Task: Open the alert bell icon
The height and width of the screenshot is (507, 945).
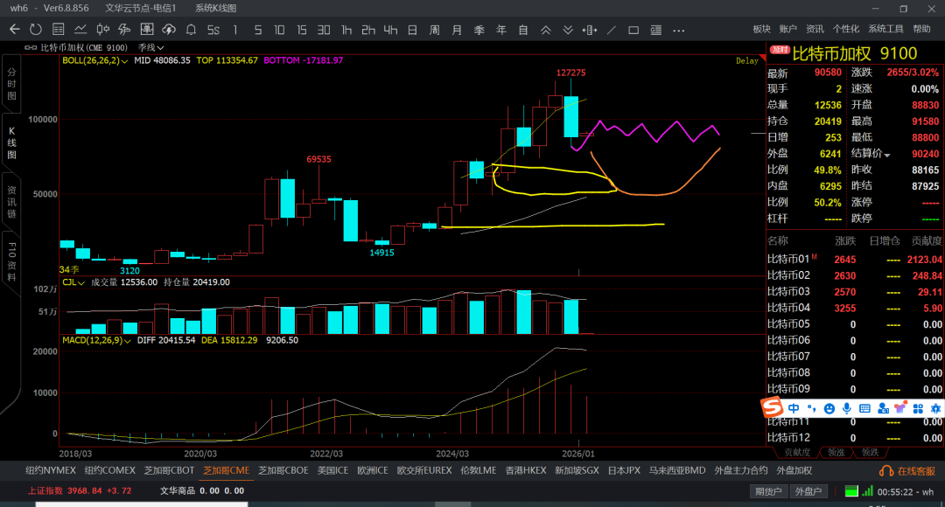Action: click(191, 30)
